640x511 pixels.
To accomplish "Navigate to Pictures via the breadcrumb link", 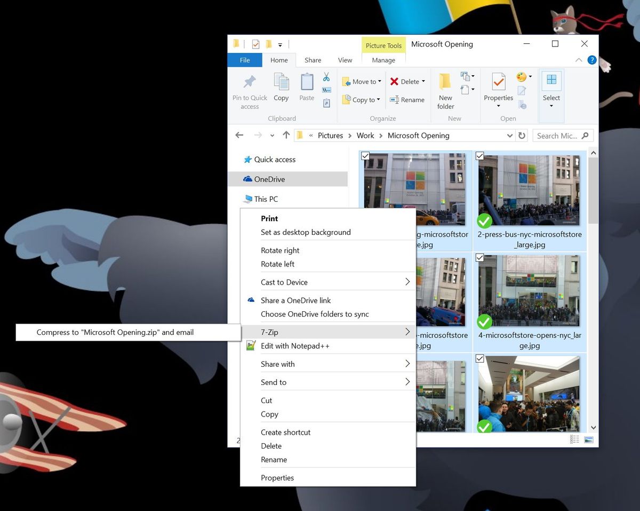I will click(330, 135).
